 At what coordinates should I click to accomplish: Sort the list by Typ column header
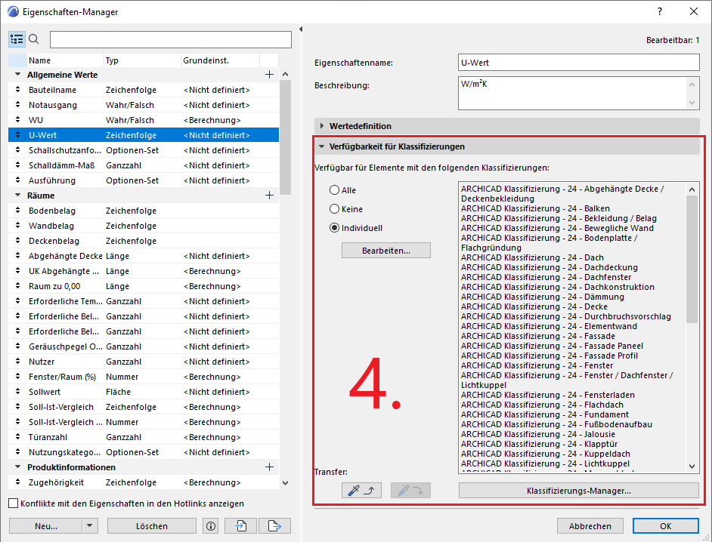[141, 60]
